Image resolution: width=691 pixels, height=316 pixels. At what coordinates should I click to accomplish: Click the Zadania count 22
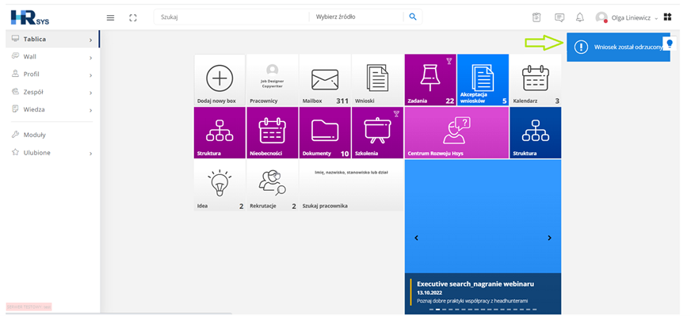tap(449, 101)
